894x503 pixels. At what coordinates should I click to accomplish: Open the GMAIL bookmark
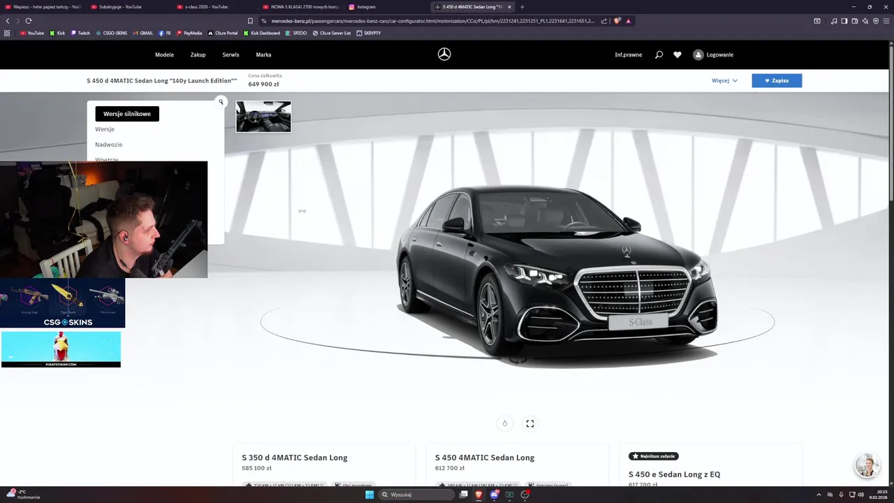coord(143,33)
